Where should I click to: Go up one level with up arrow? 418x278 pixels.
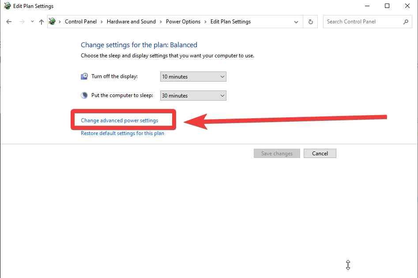(x=41, y=22)
